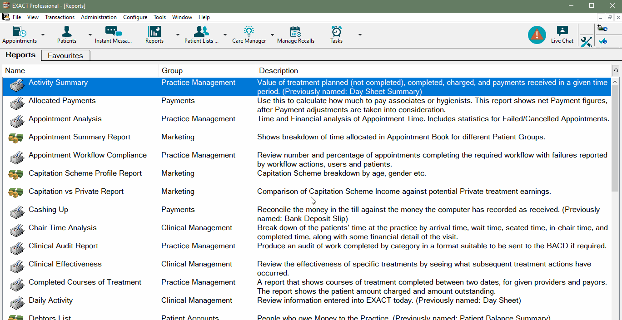Select the Clinical Audit Report name

tap(64, 246)
